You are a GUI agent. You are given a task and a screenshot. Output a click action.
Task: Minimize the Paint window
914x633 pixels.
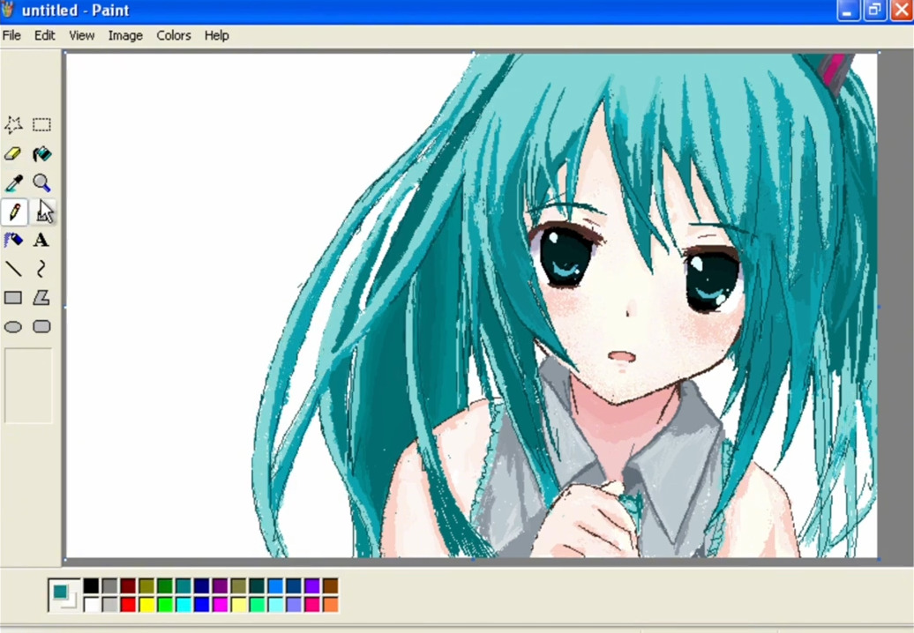pyautogui.click(x=848, y=10)
